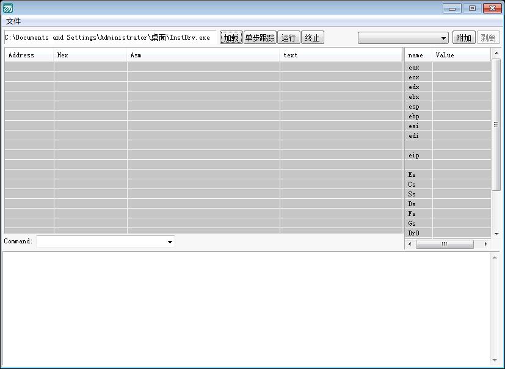Select the esi register row
505x369 pixels.
click(448, 126)
